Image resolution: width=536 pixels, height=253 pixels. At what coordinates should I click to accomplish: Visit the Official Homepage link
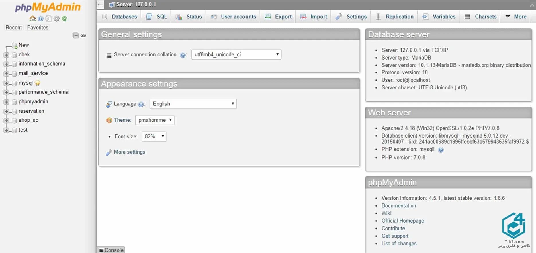coord(402,221)
